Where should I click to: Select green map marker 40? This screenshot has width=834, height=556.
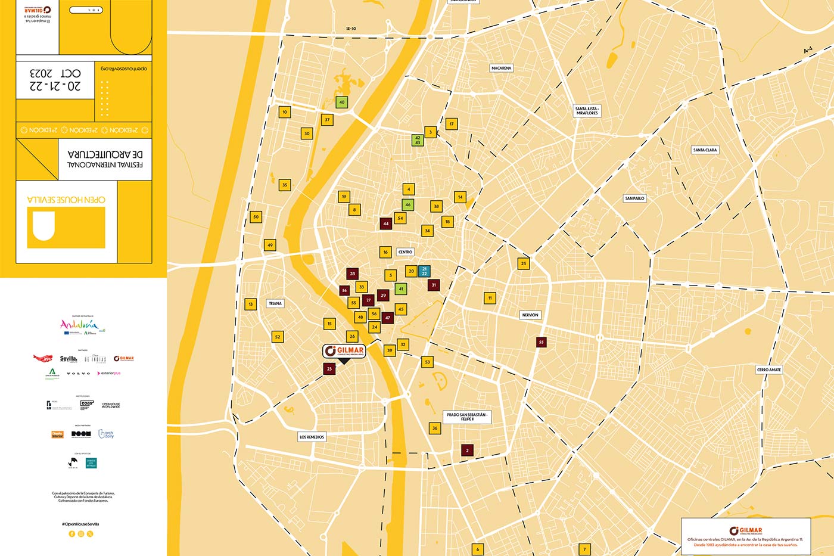[x=341, y=102]
